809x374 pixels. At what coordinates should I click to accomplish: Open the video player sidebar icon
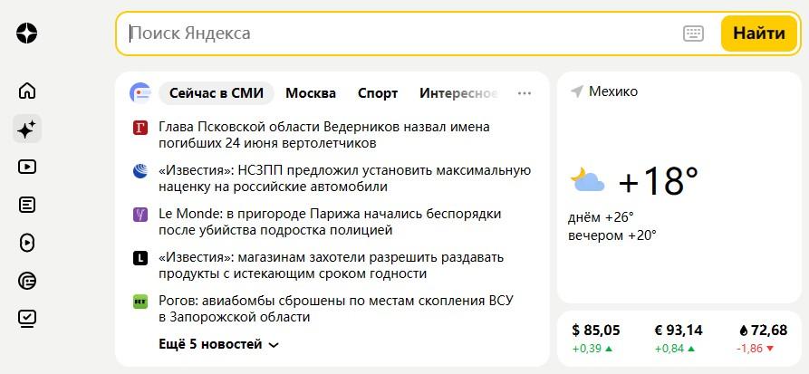pos(27,167)
